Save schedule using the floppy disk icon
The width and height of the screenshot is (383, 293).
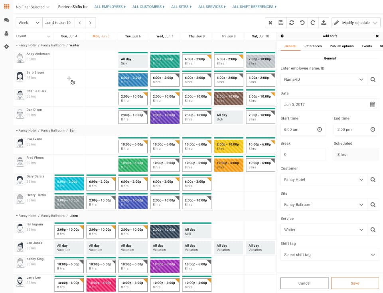point(281,23)
